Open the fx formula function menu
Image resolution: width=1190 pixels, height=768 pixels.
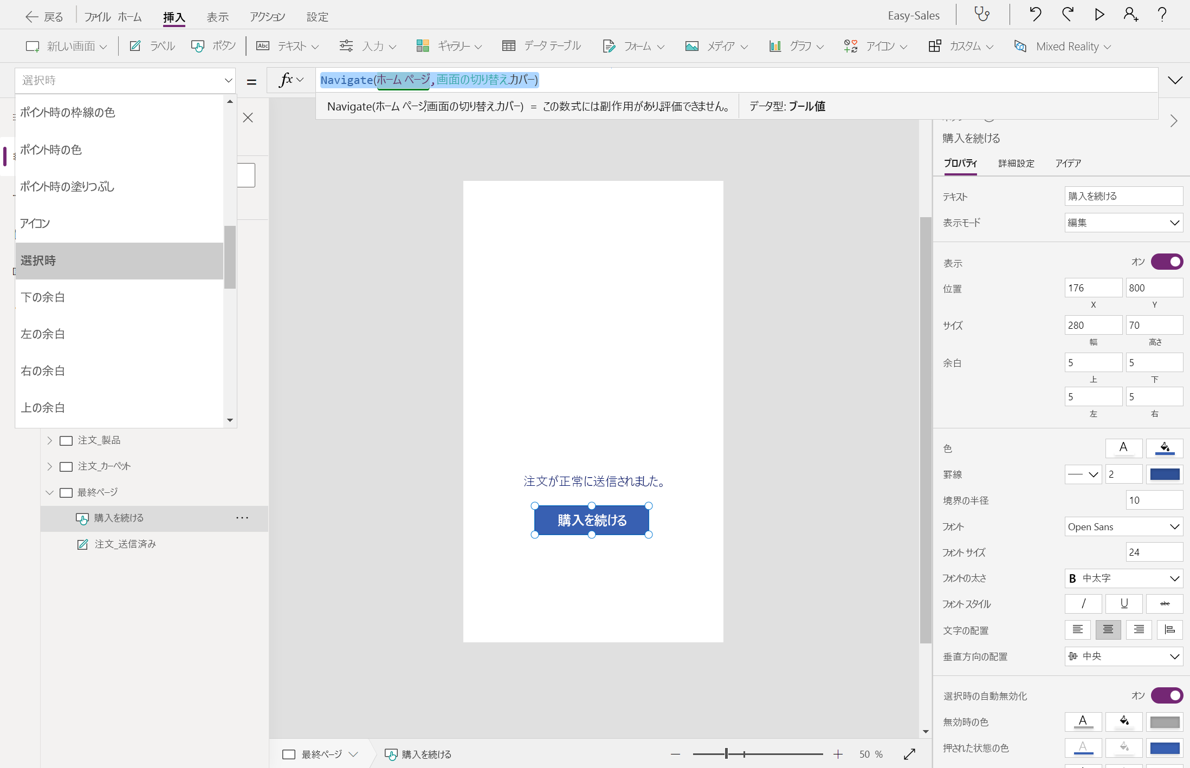click(x=291, y=80)
